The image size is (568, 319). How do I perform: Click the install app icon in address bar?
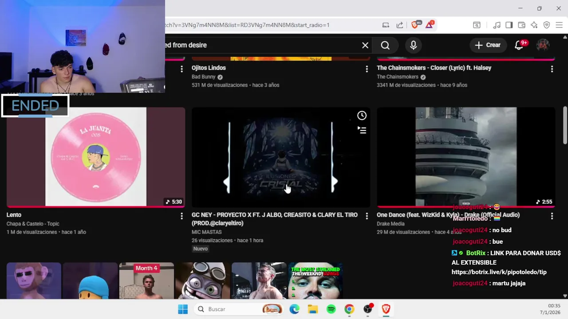pos(386,25)
